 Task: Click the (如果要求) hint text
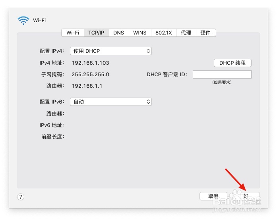(222, 82)
